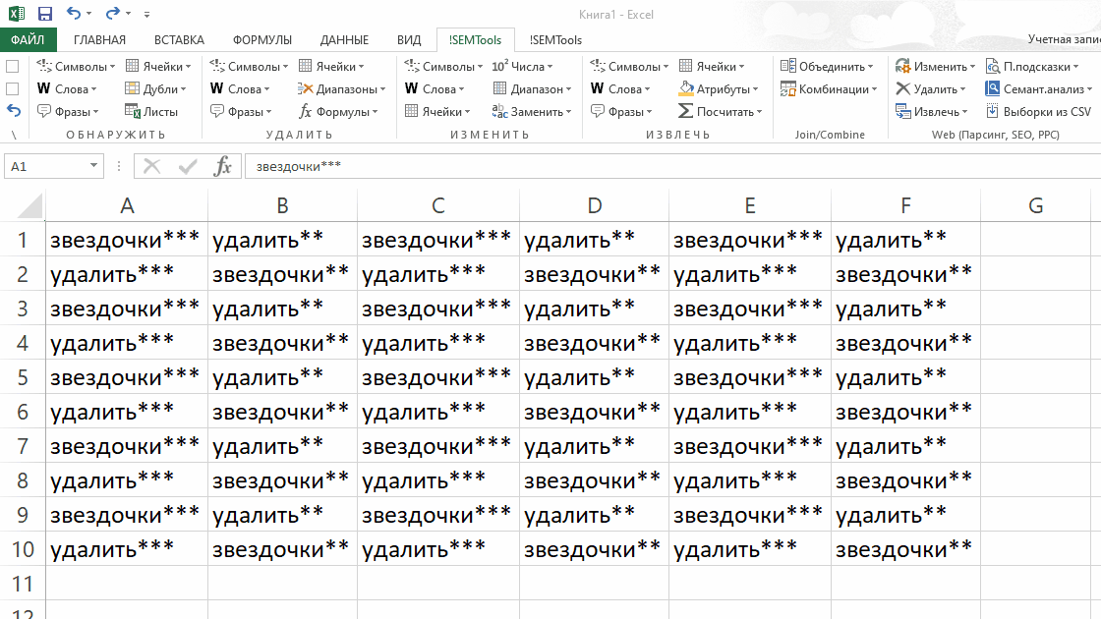Click Выборки из CSV button

(1038, 112)
